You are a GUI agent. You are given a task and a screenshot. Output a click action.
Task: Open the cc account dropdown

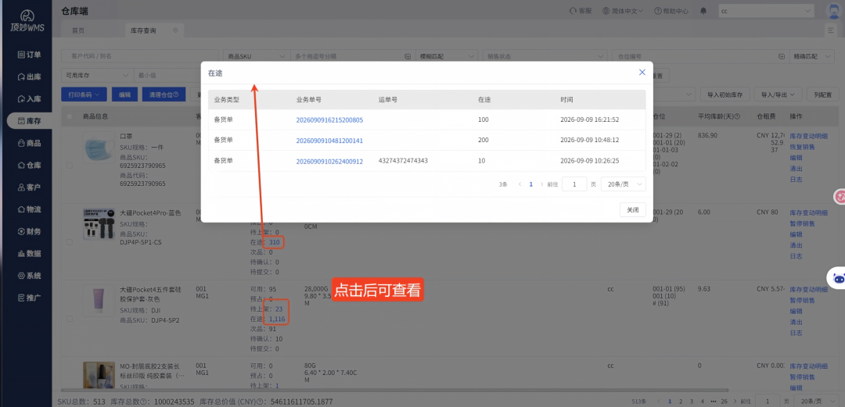(766, 11)
